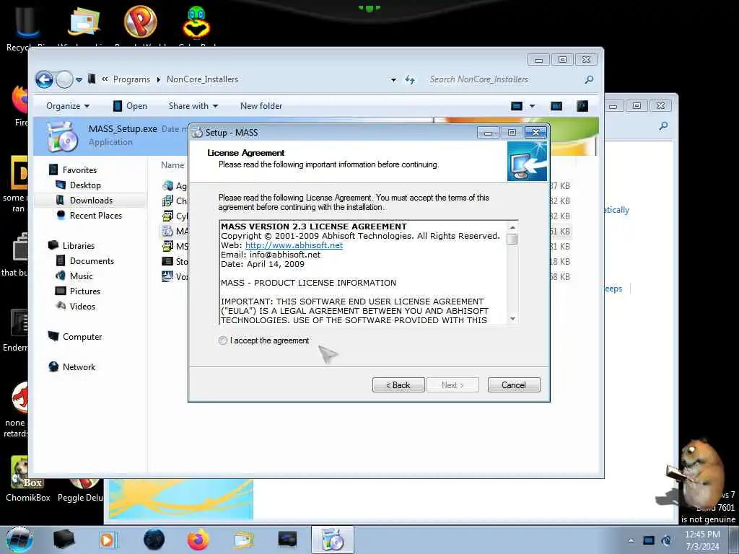Open the 'Share with' menu

pos(193,106)
